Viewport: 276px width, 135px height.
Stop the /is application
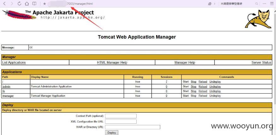[193, 91]
